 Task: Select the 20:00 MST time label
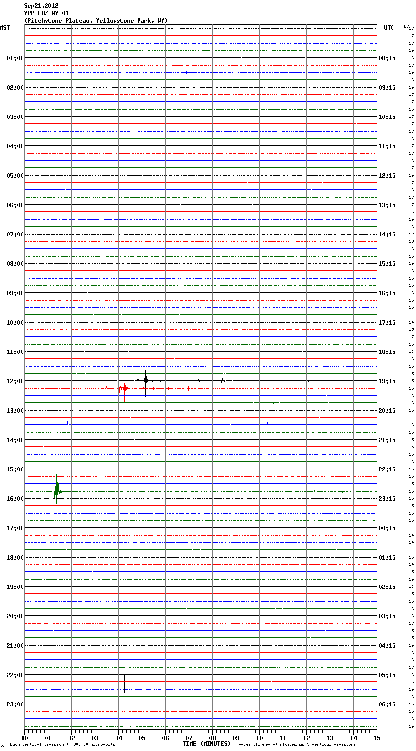(x=15, y=616)
